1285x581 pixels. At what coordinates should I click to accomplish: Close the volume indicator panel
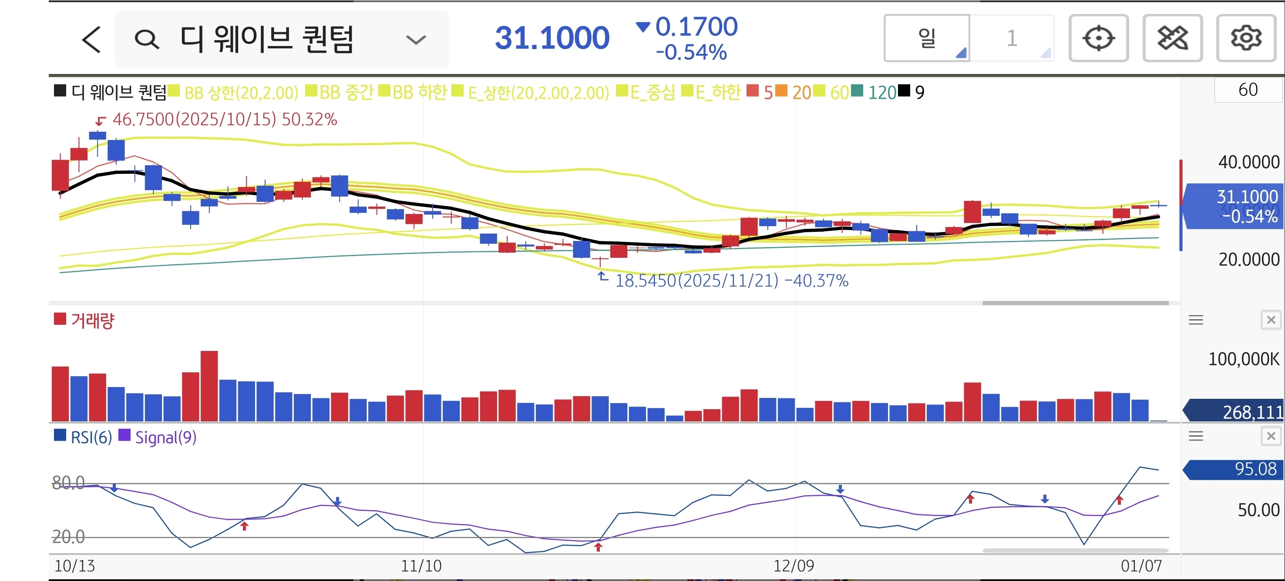[1271, 320]
